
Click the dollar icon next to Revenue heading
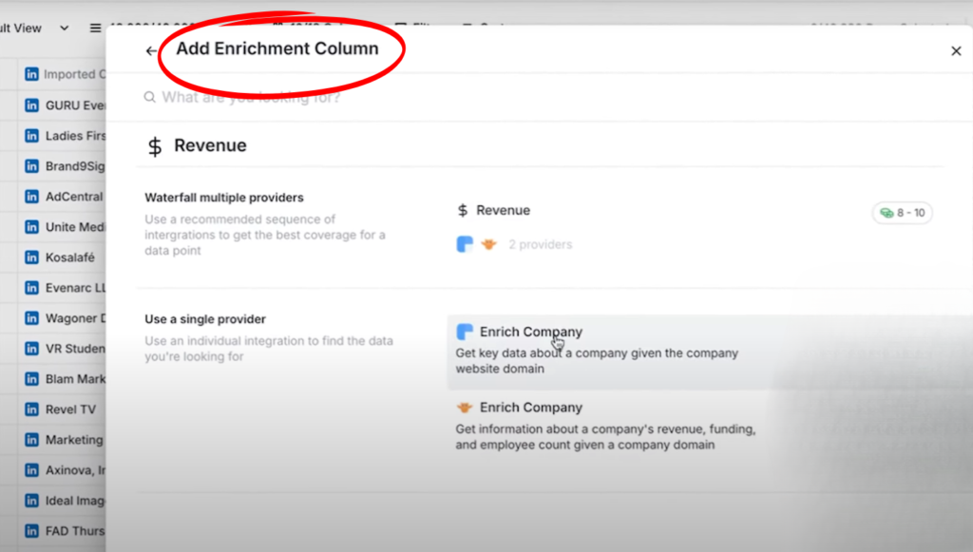click(155, 146)
